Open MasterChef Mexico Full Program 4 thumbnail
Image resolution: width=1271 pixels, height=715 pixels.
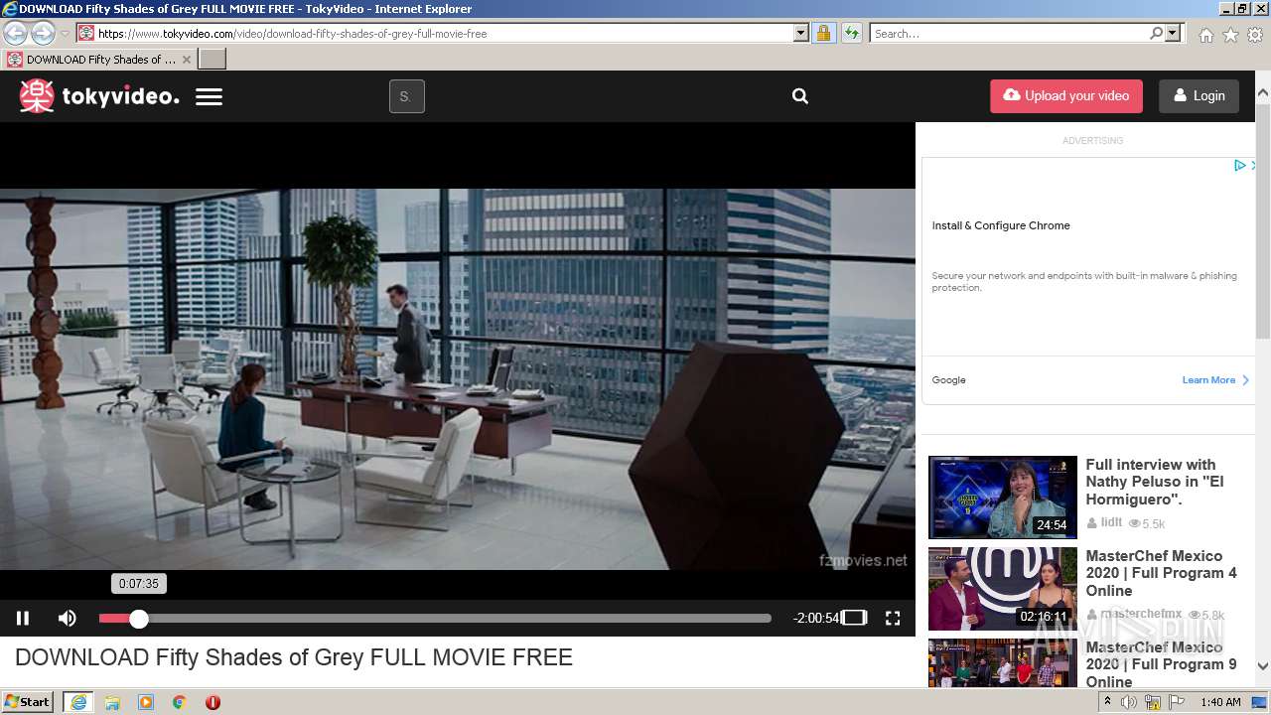click(x=1002, y=589)
